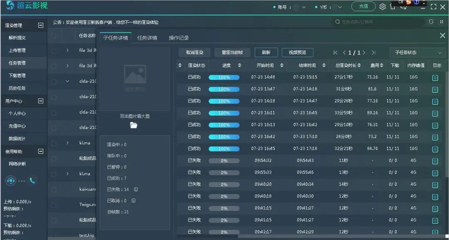Click the customer service headset icon

11,180
